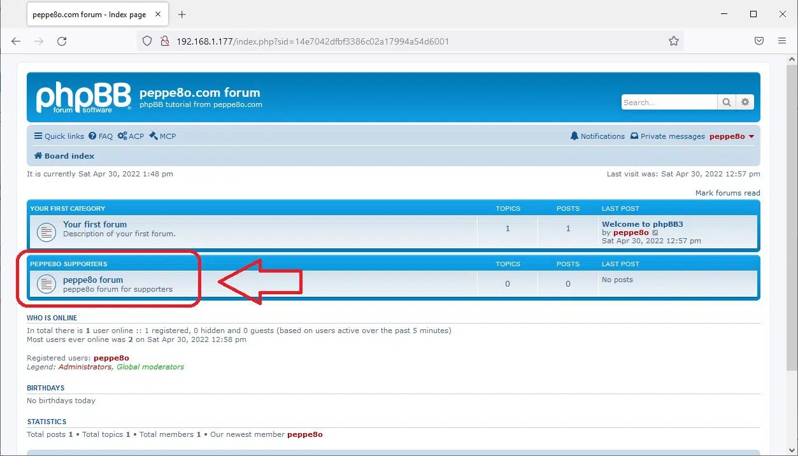View latest post icon beside peppe8o

pyautogui.click(x=655, y=233)
